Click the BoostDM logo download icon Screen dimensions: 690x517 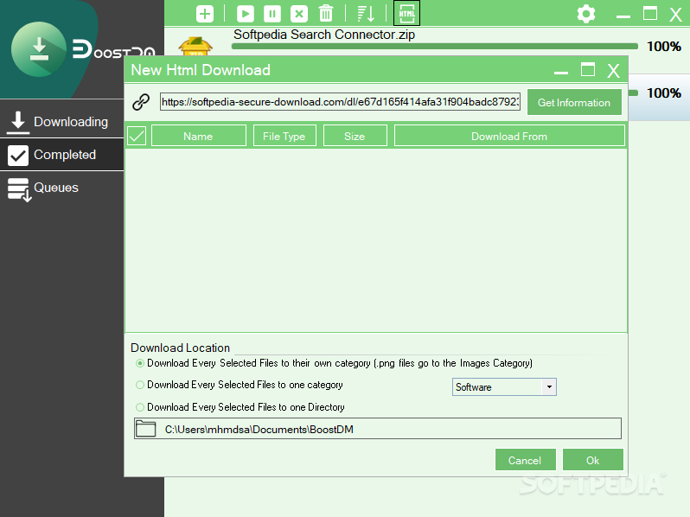39,49
